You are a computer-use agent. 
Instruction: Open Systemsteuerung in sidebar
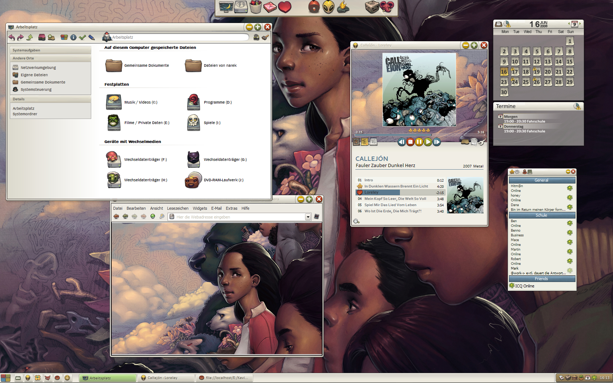[32, 89]
